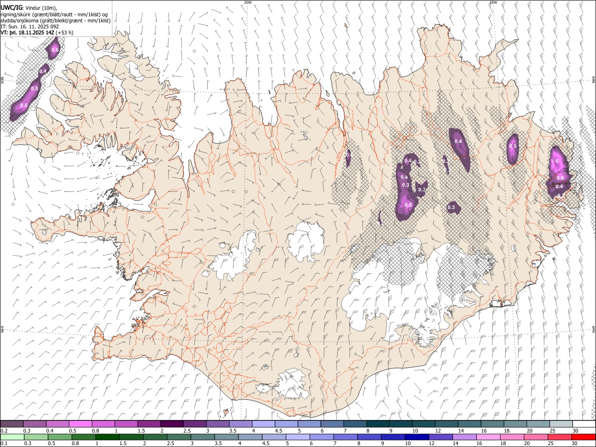Click the top legend row swatch labeled 0.2
The image size is (596, 447).
pyautogui.click(x=12, y=424)
